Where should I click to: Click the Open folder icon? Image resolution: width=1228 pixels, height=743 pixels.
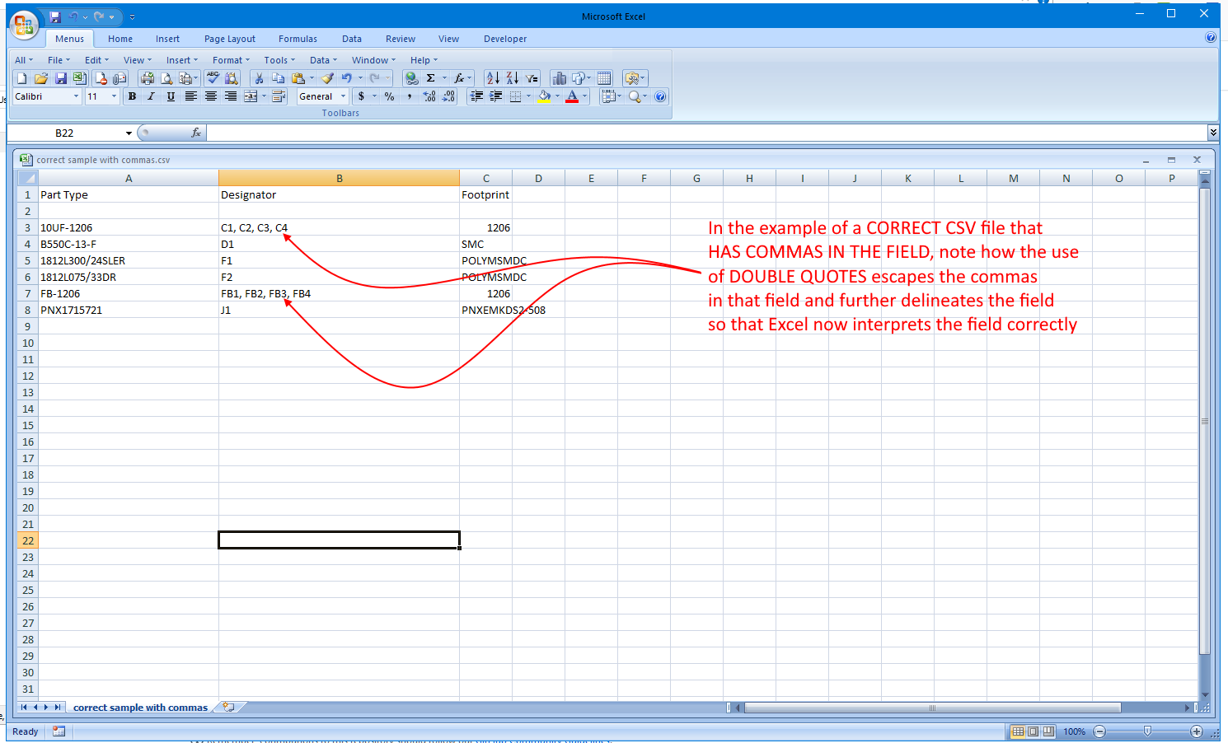(x=41, y=78)
